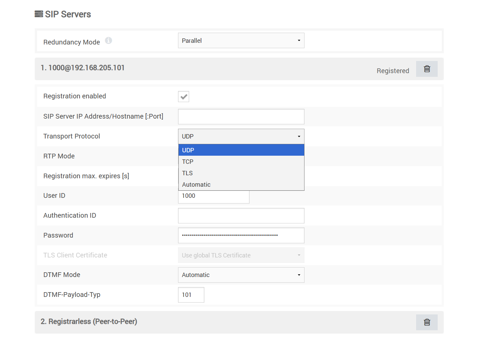Pick TLS as transport protocol
The width and height of the screenshot is (494, 338).
point(241,173)
